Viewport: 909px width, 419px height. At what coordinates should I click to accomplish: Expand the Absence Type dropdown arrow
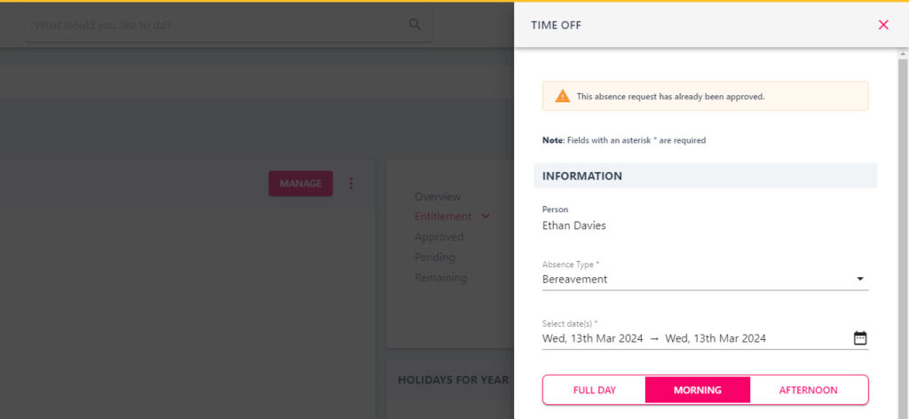coord(860,279)
